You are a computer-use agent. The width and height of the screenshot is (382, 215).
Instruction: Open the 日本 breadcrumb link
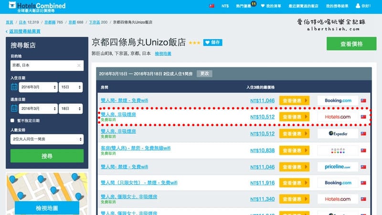click(22, 22)
